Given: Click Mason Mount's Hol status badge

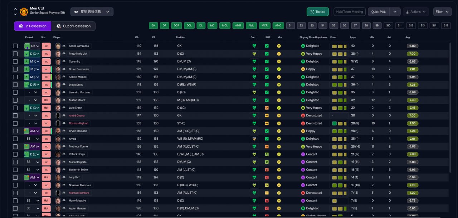Looking at the screenshot, I should click(x=46, y=100).
